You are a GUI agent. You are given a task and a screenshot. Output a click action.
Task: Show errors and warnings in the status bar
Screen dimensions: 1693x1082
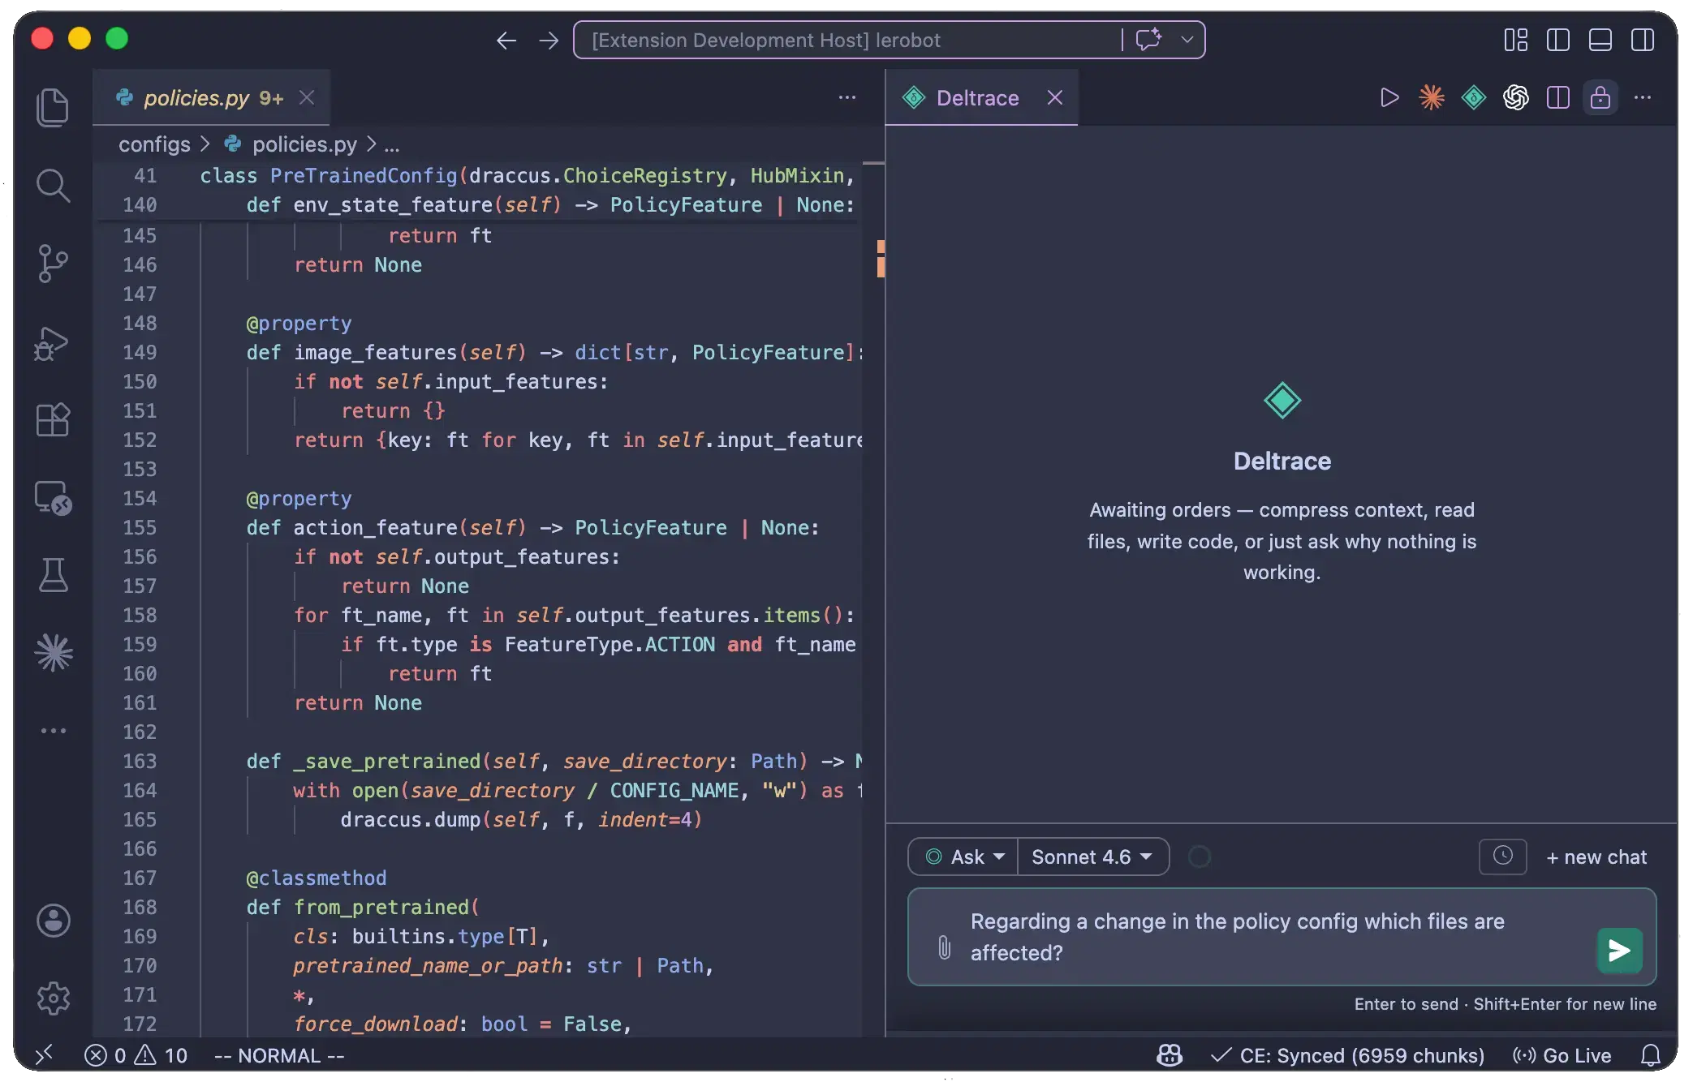click(136, 1055)
